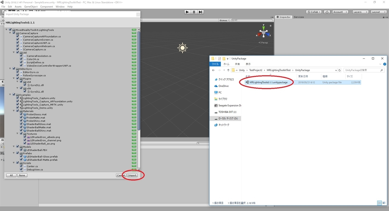The width and height of the screenshot is (389, 211).
Task: Click Explorer up-directory arrow
Action: [228, 70]
